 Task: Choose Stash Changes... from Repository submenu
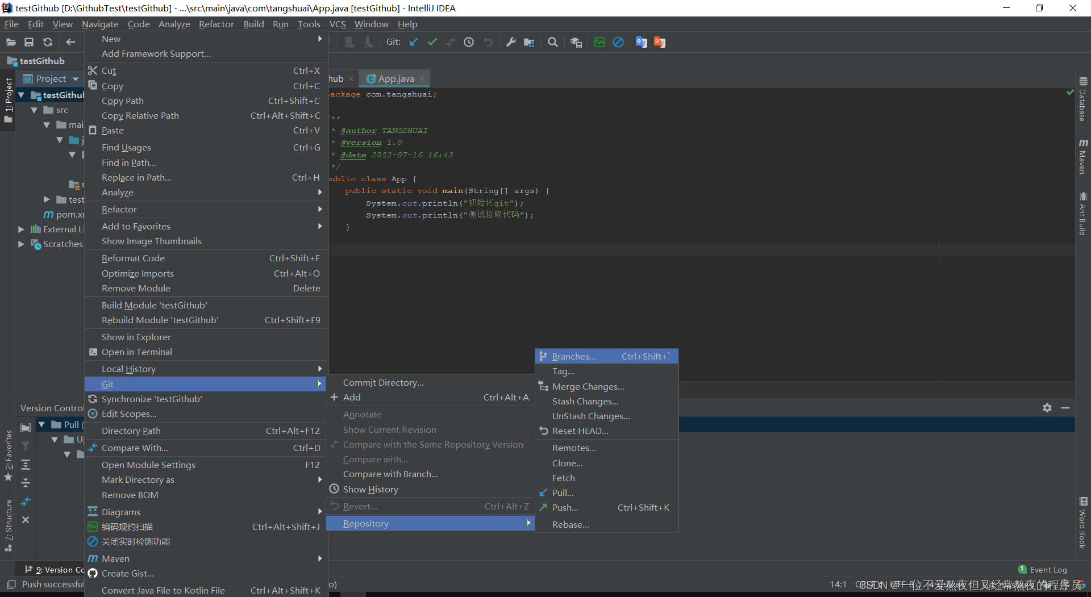pyautogui.click(x=606, y=401)
